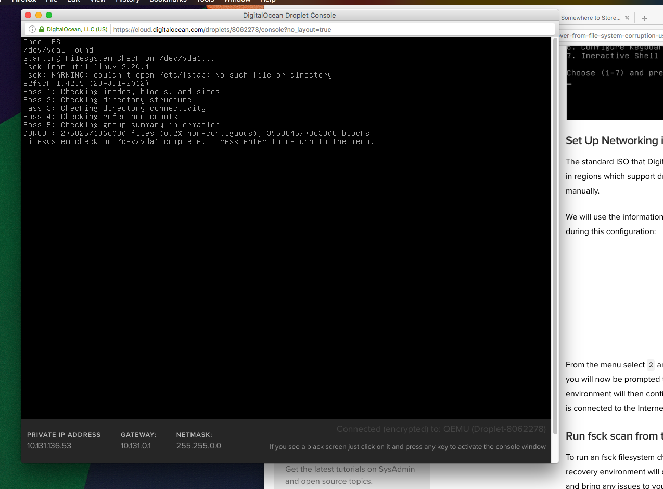The height and width of the screenshot is (489, 663).
Task: Click 'Pass 1: Checking inodes, blocks, and sizes'
Action: (121, 92)
